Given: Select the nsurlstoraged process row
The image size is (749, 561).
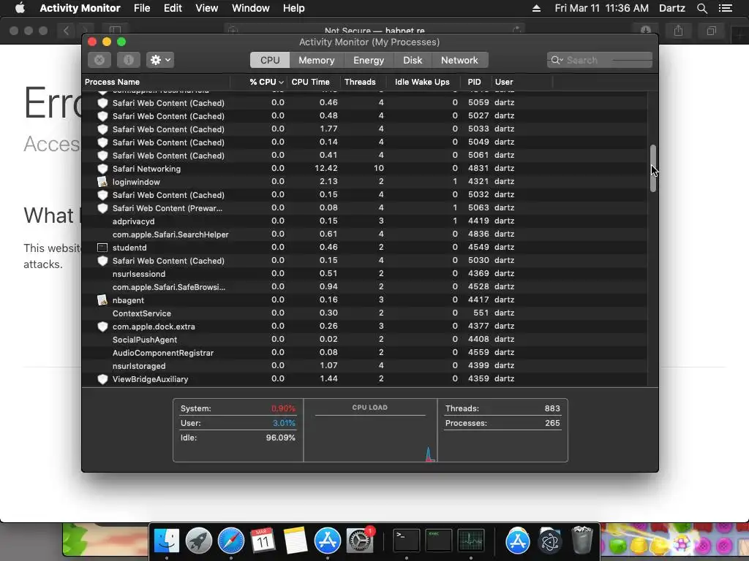Looking at the screenshot, I should pyautogui.click(x=365, y=365).
